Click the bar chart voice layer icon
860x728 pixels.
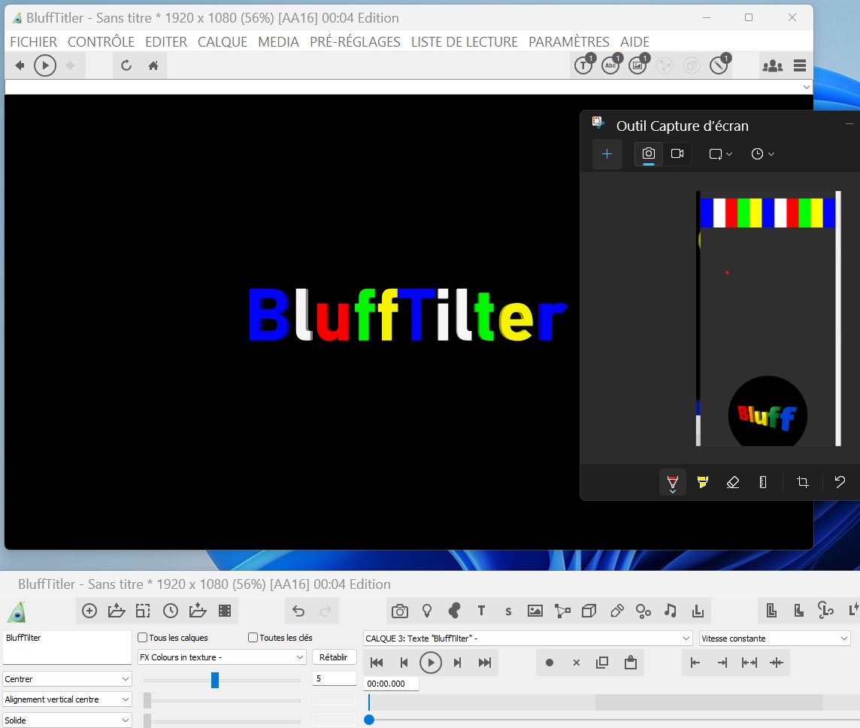pos(698,611)
